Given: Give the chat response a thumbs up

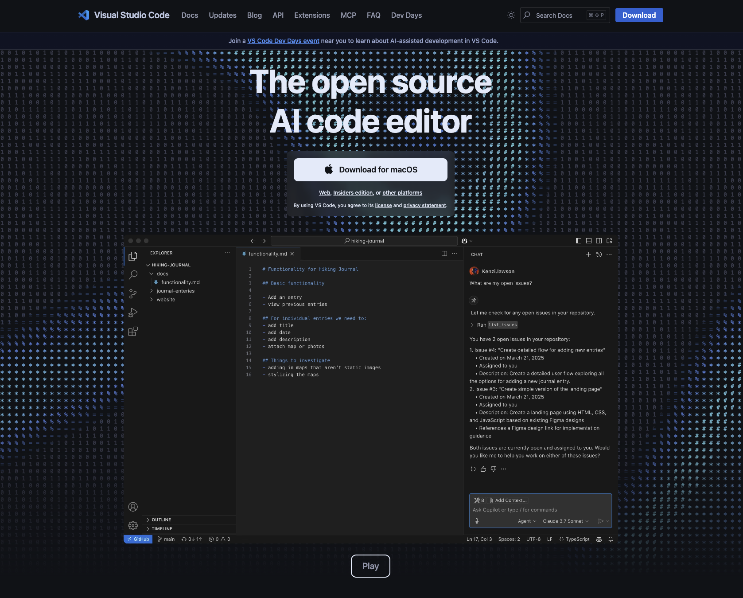Looking at the screenshot, I should [483, 469].
